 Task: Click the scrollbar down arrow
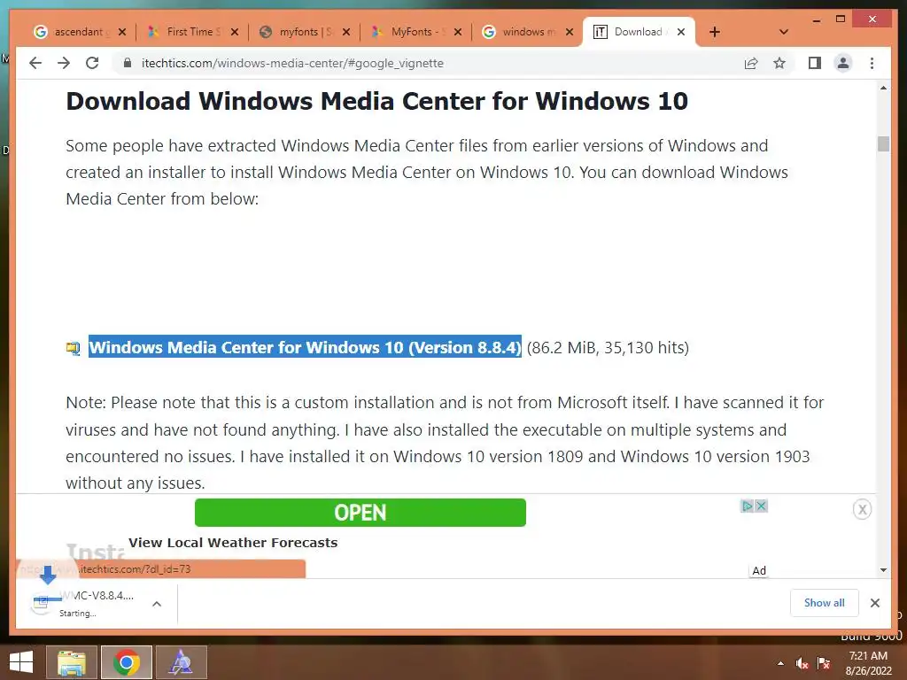[883, 570]
